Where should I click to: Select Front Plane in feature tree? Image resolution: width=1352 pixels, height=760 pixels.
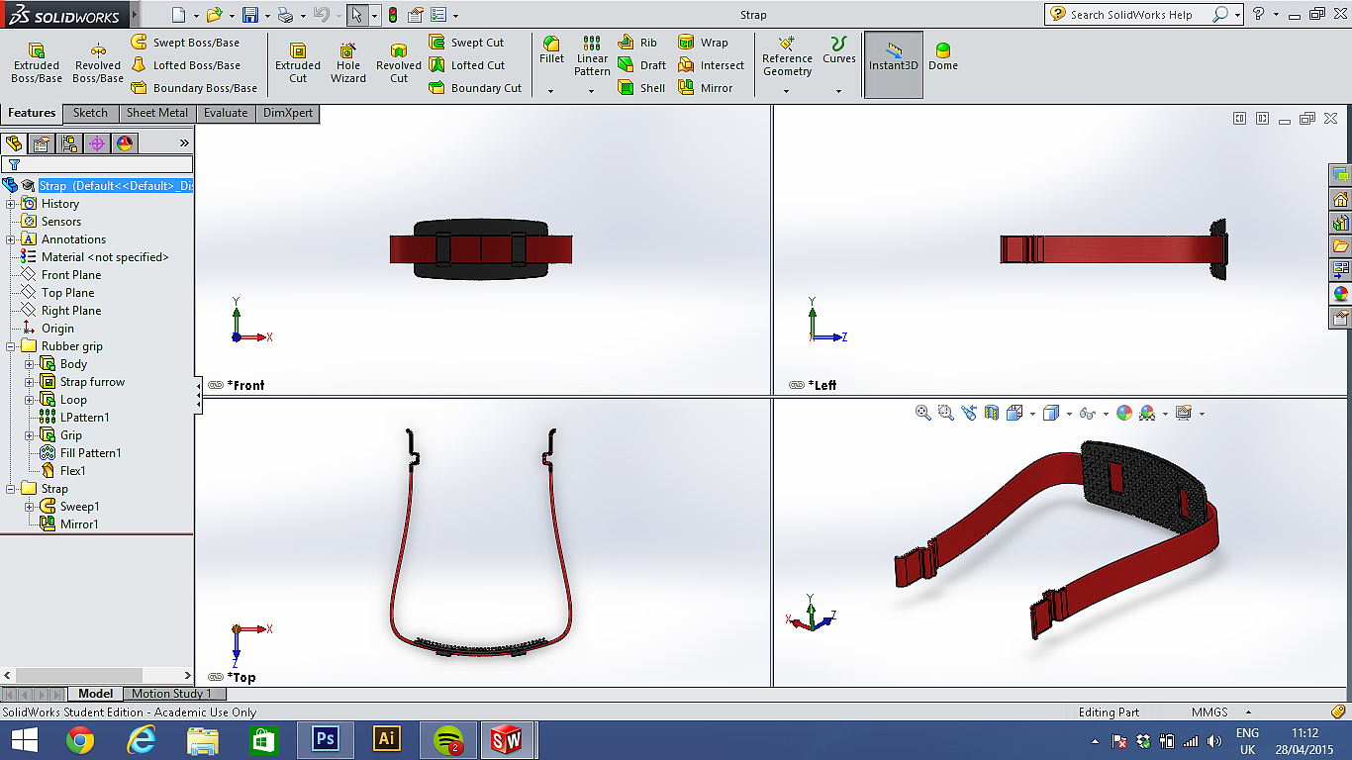click(70, 275)
